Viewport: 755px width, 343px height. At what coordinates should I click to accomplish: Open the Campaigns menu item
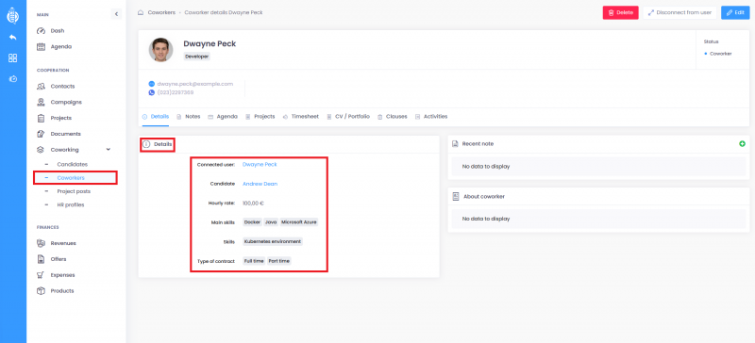66,102
